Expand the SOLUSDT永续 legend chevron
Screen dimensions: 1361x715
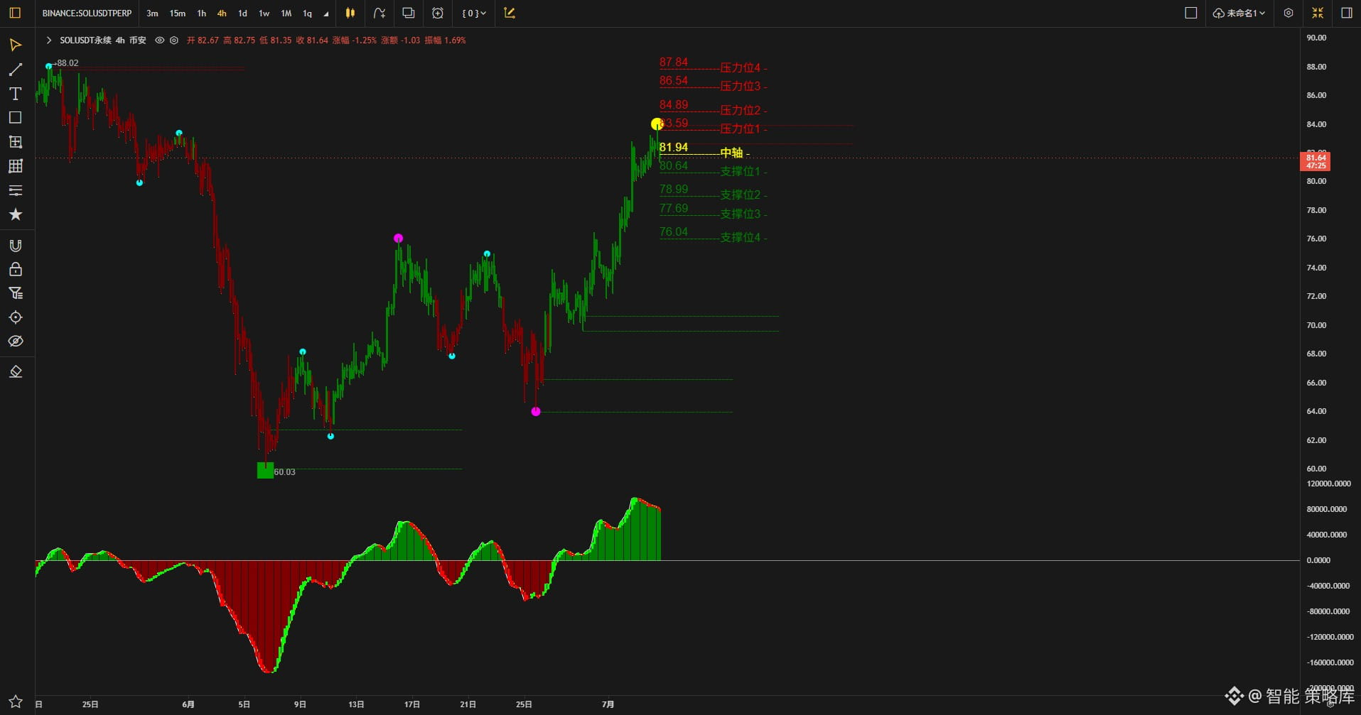48,40
